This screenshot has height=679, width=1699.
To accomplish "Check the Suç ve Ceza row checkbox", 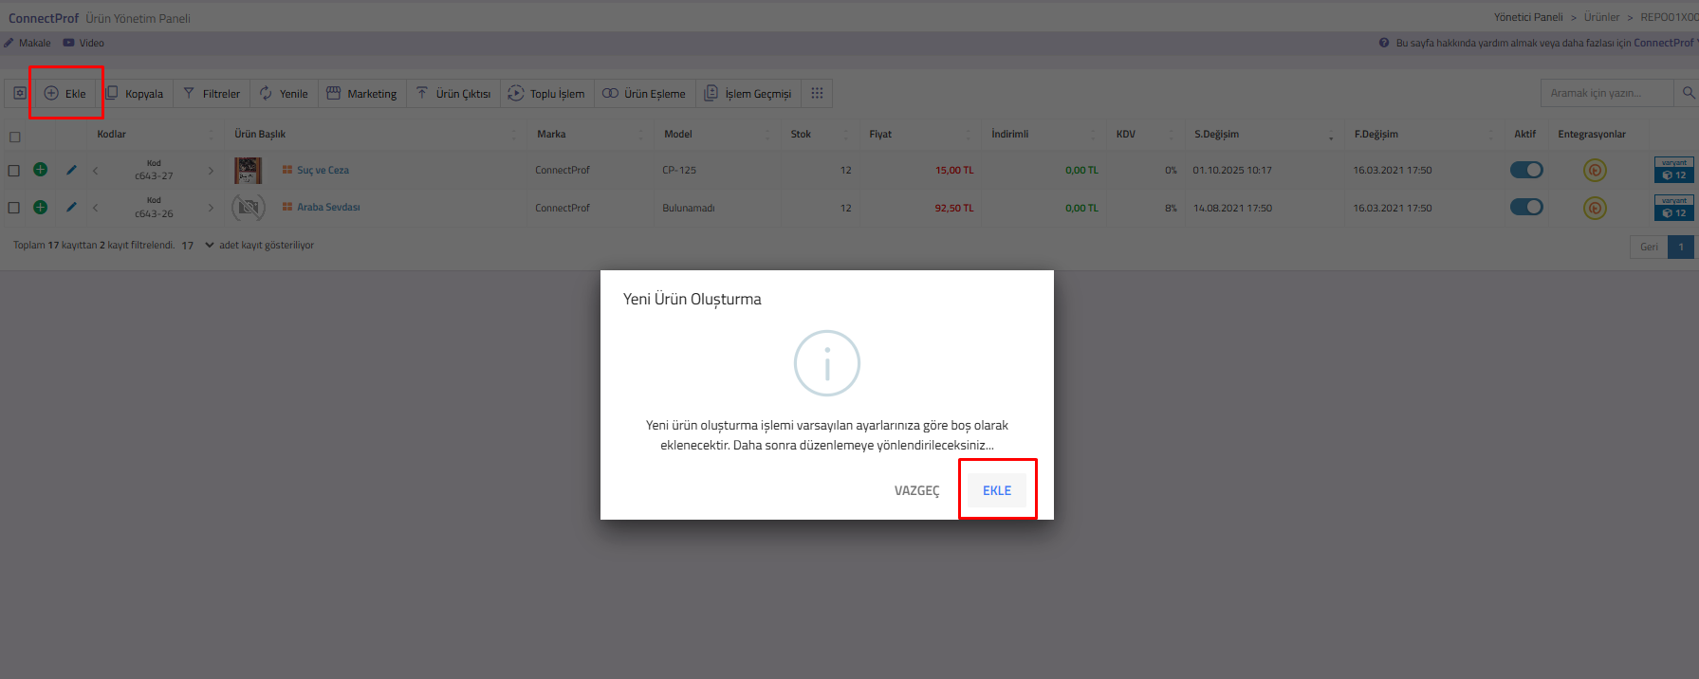I will (13, 171).
